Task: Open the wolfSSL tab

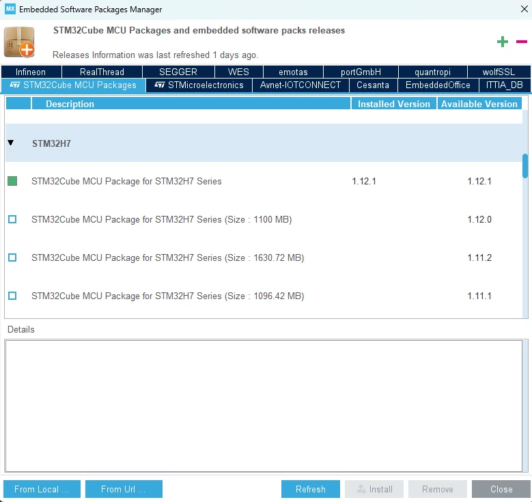Action: (499, 72)
